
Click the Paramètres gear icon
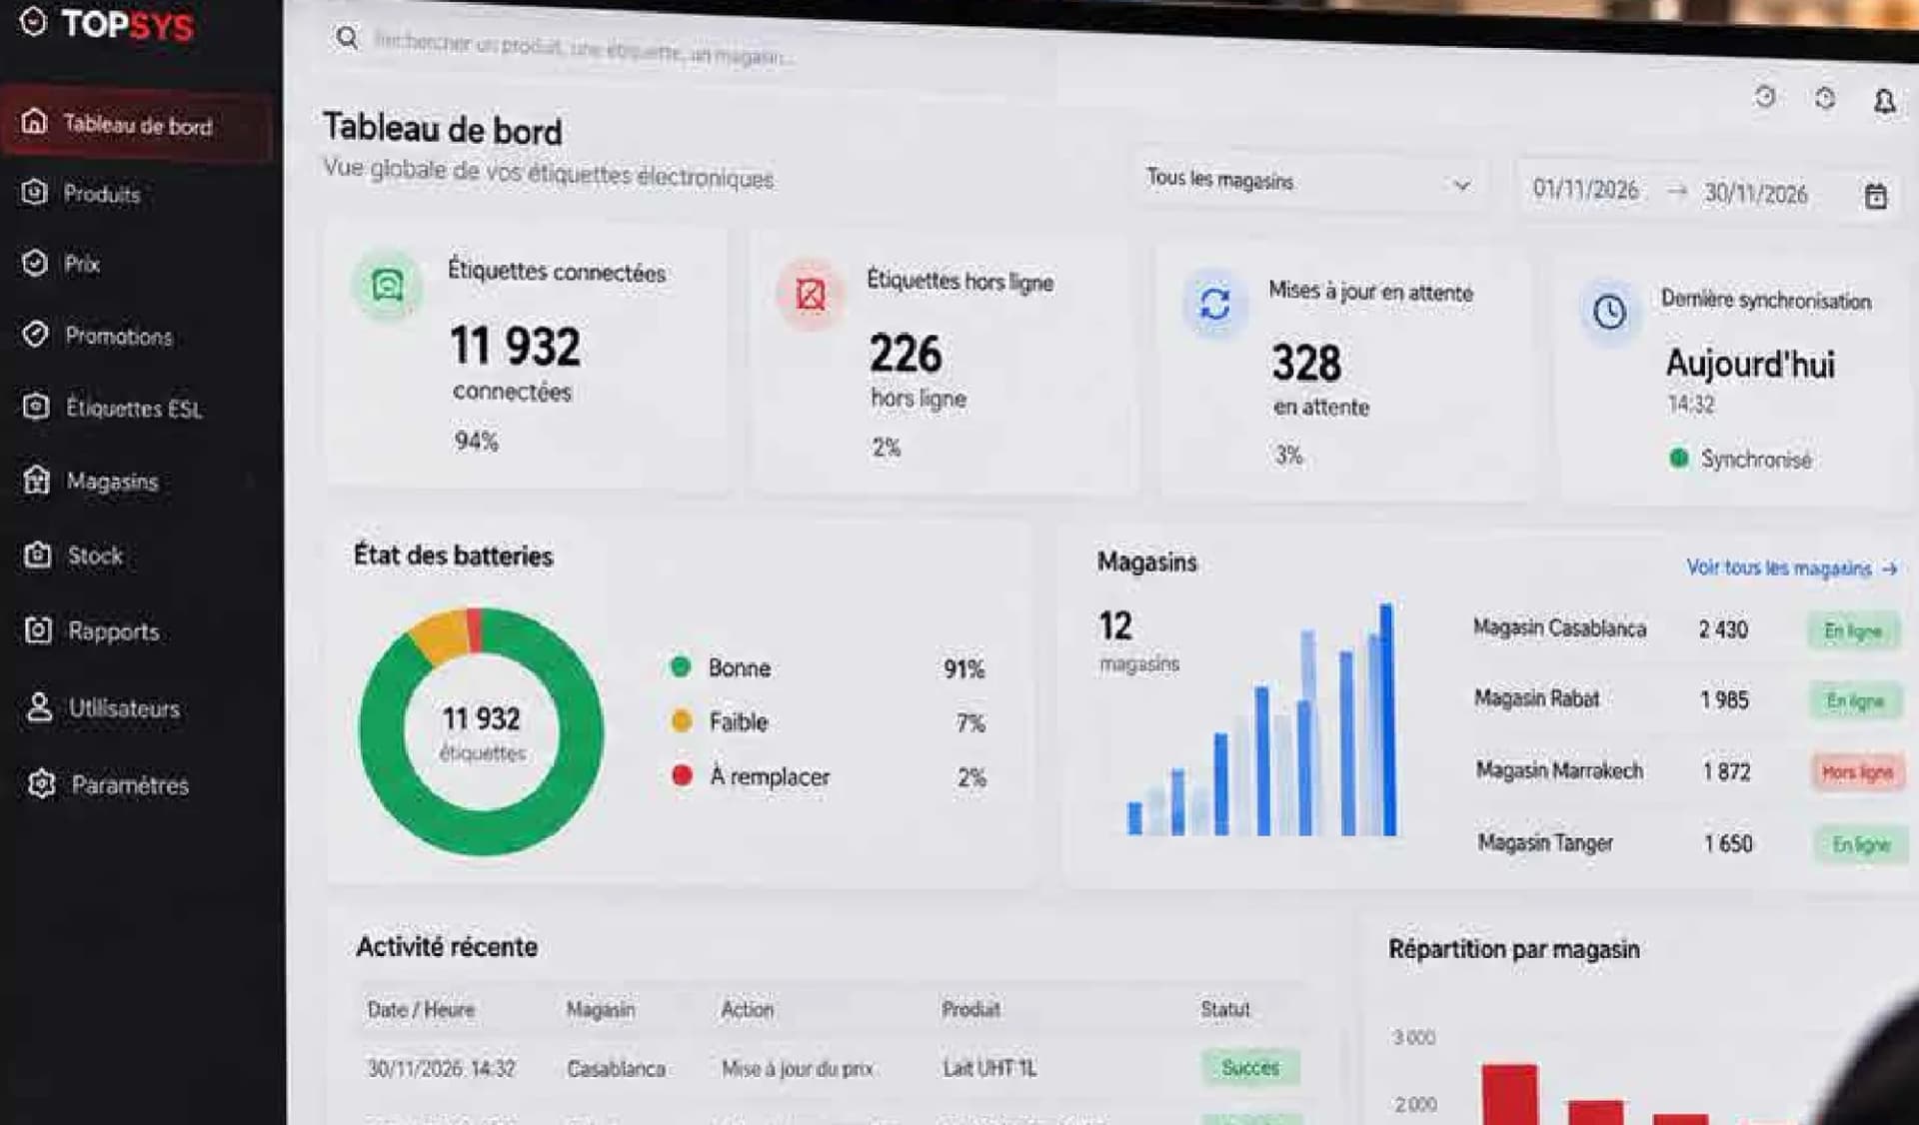coord(41,784)
